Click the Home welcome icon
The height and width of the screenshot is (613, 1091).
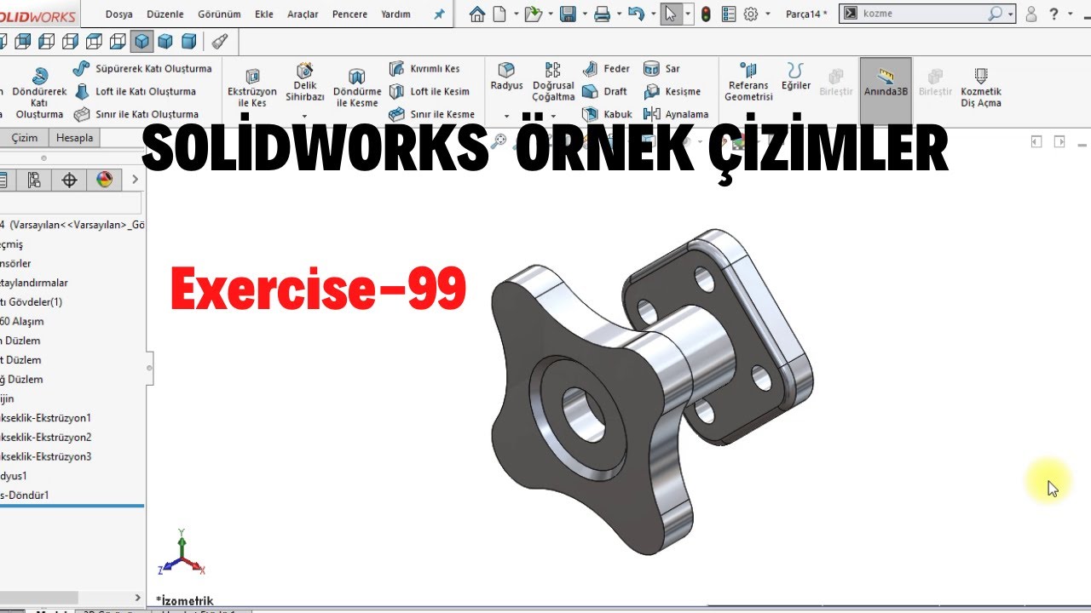(477, 14)
